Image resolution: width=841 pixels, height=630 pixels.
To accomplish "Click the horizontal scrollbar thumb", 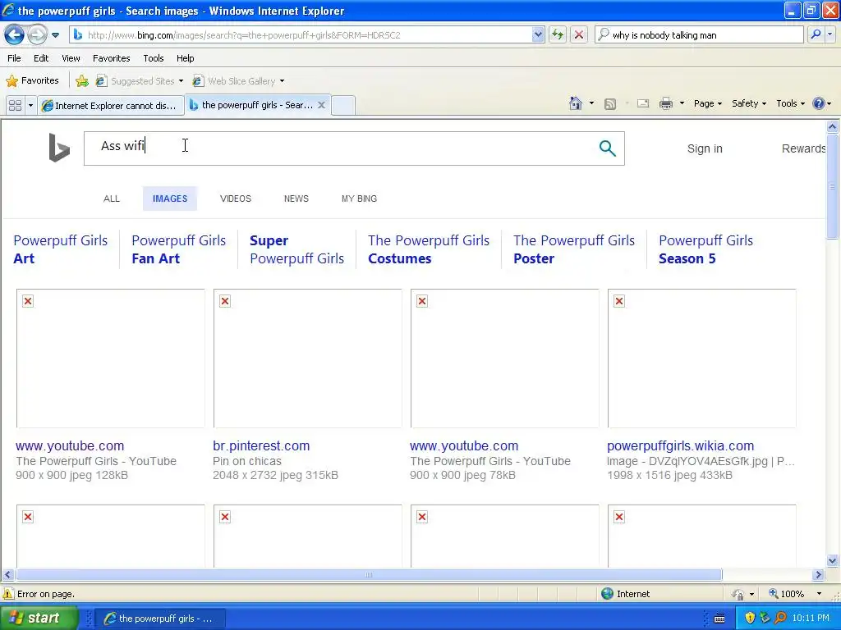I will (369, 575).
